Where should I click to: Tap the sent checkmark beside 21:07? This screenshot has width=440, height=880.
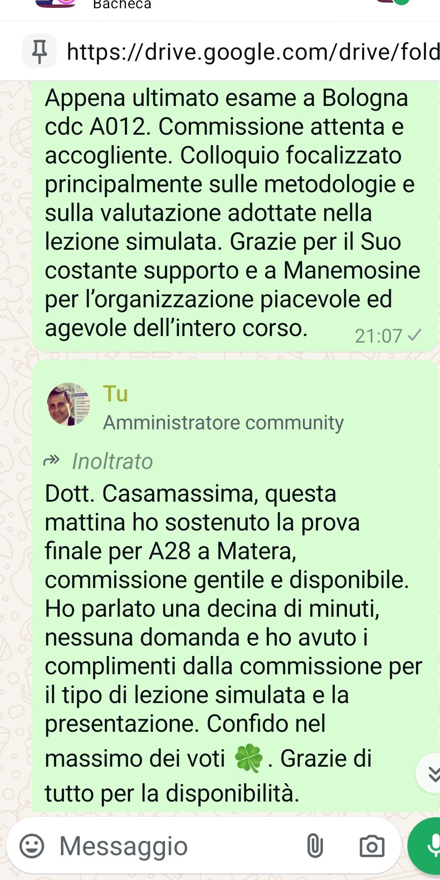pos(415,335)
